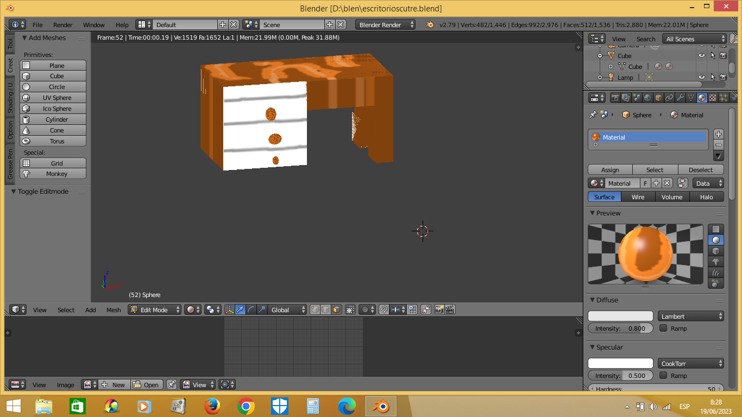Hide the Lamp object via eye icon
Image resolution: width=742 pixels, height=417 pixels.
[701, 77]
